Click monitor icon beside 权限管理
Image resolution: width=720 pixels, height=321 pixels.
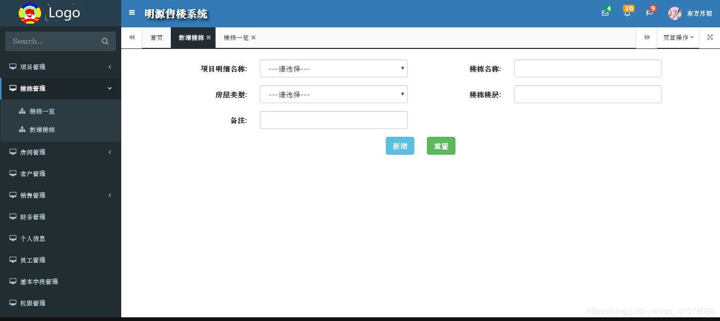point(13,303)
